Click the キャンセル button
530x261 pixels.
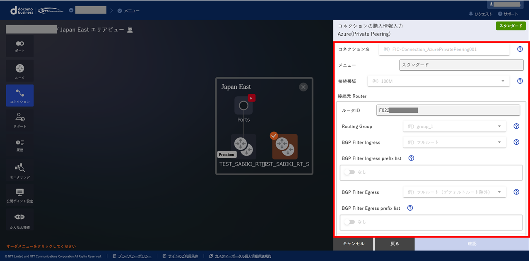pos(353,244)
